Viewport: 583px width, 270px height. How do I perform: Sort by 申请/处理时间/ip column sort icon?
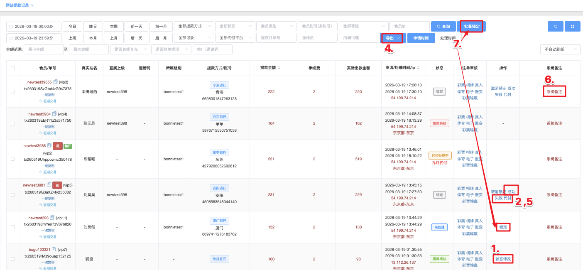[424, 68]
